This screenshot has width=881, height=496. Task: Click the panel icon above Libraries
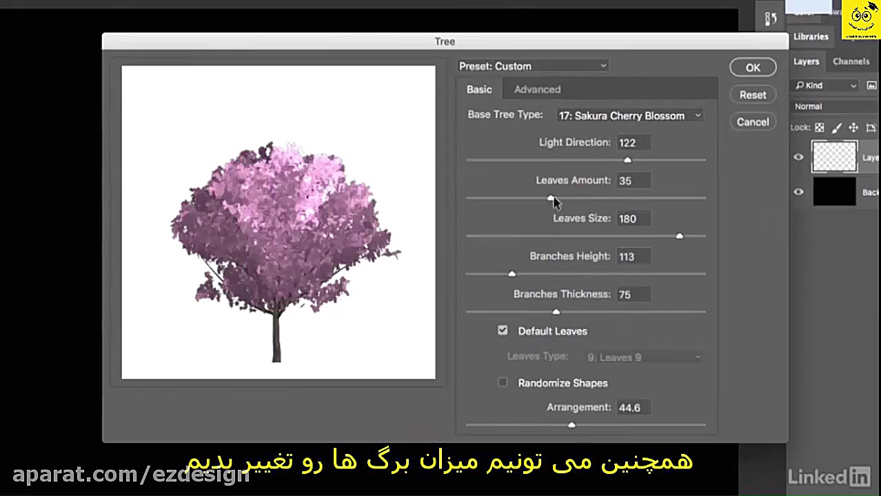tap(771, 19)
